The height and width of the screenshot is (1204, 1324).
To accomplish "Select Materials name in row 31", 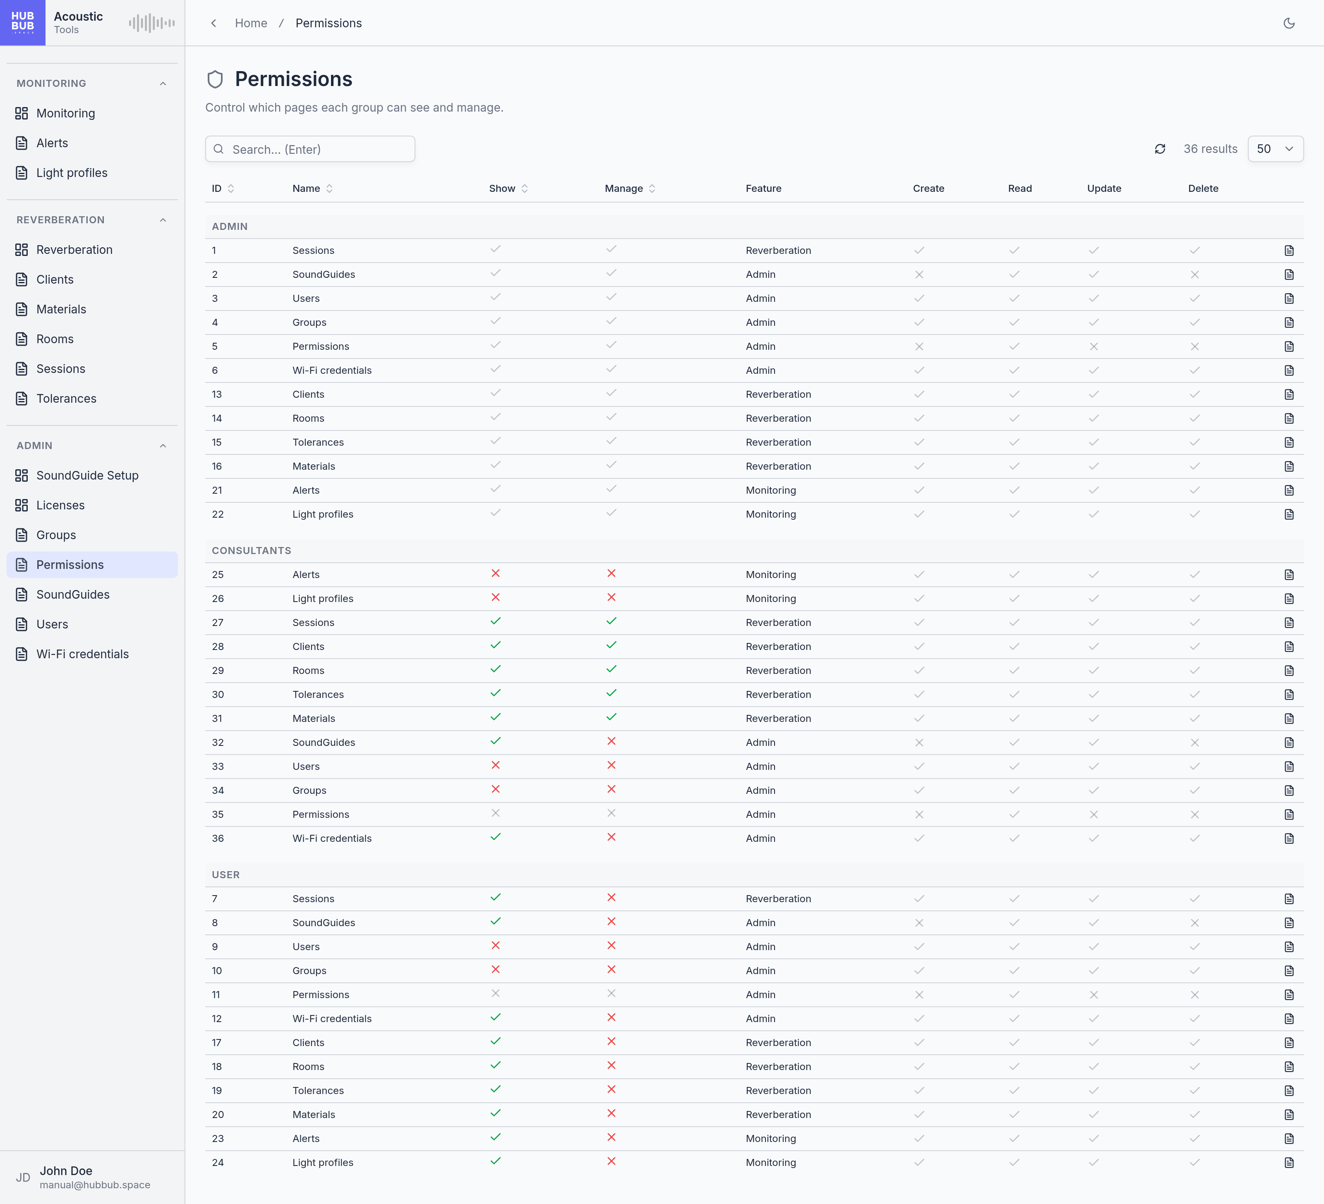I will [x=313, y=719].
